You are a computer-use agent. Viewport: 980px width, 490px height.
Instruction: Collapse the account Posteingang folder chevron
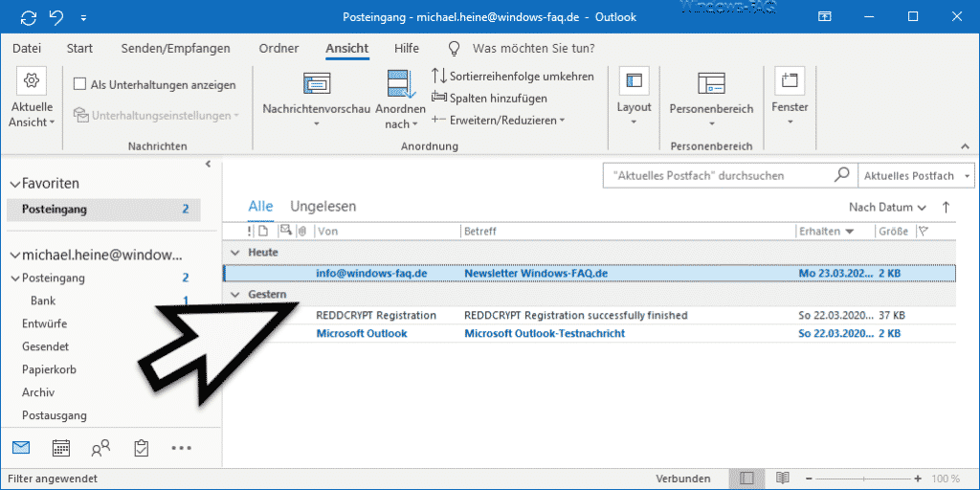15,278
